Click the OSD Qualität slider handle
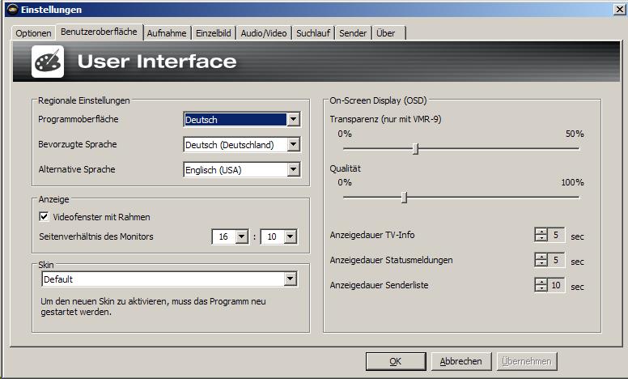This screenshot has height=379, width=628. pos(404,197)
